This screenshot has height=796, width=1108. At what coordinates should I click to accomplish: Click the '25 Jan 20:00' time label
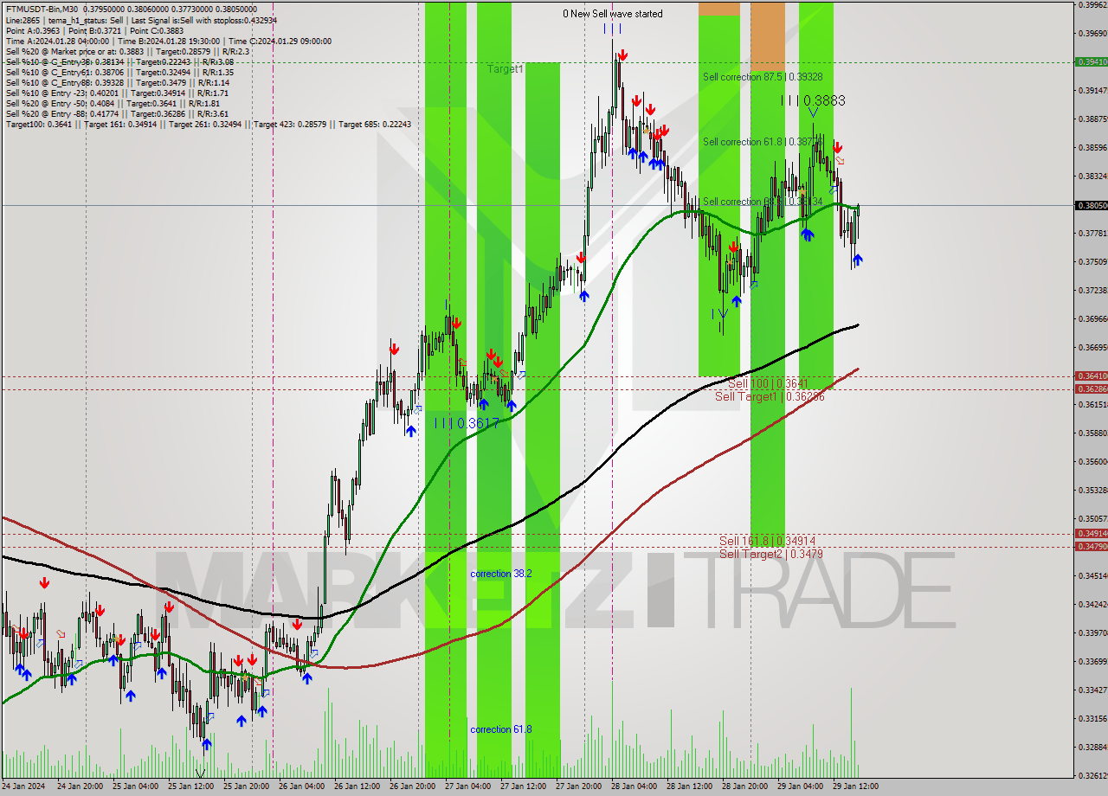click(248, 786)
